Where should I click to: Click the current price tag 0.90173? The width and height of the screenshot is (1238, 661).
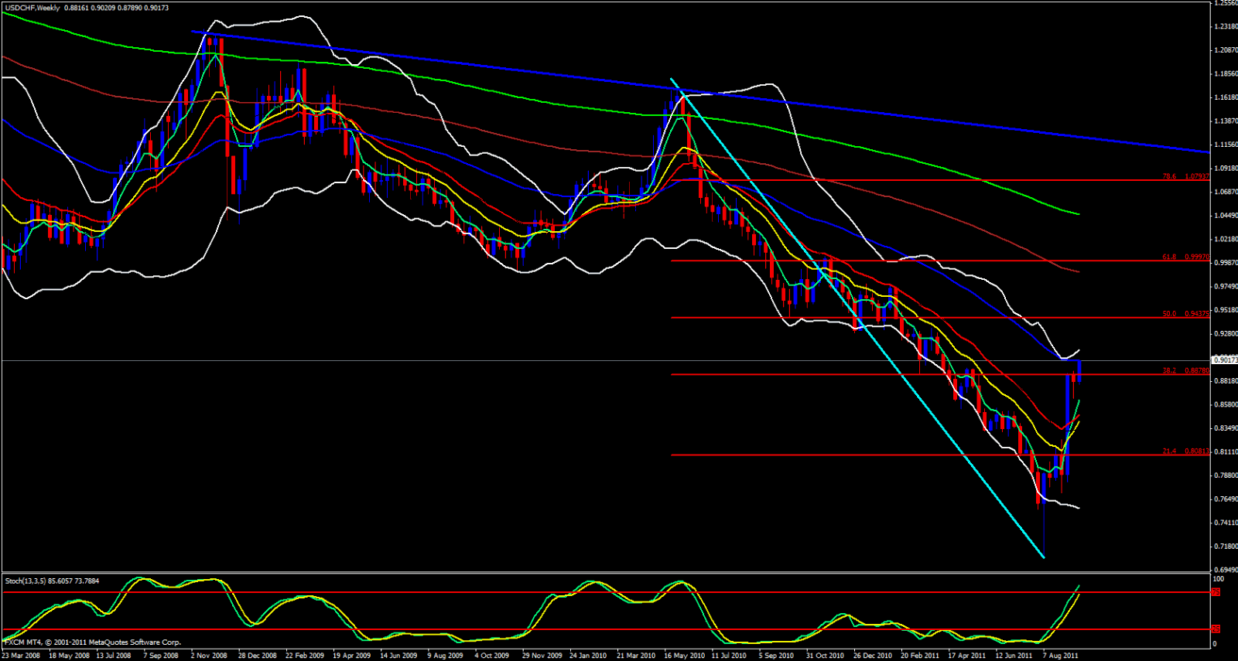click(x=1225, y=359)
